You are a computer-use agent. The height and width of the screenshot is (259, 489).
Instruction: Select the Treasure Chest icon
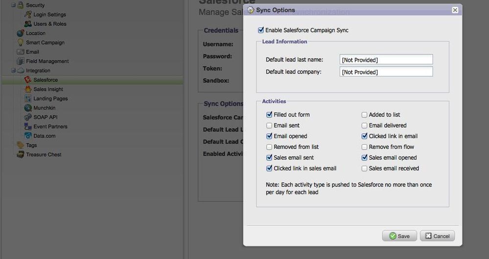[21, 154]
